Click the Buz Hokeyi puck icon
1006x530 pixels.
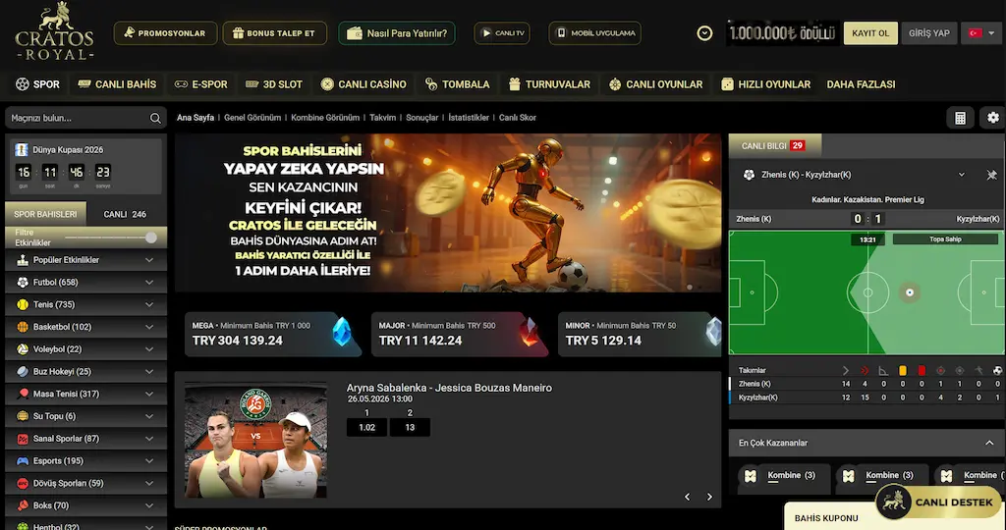tap(23, 372)
